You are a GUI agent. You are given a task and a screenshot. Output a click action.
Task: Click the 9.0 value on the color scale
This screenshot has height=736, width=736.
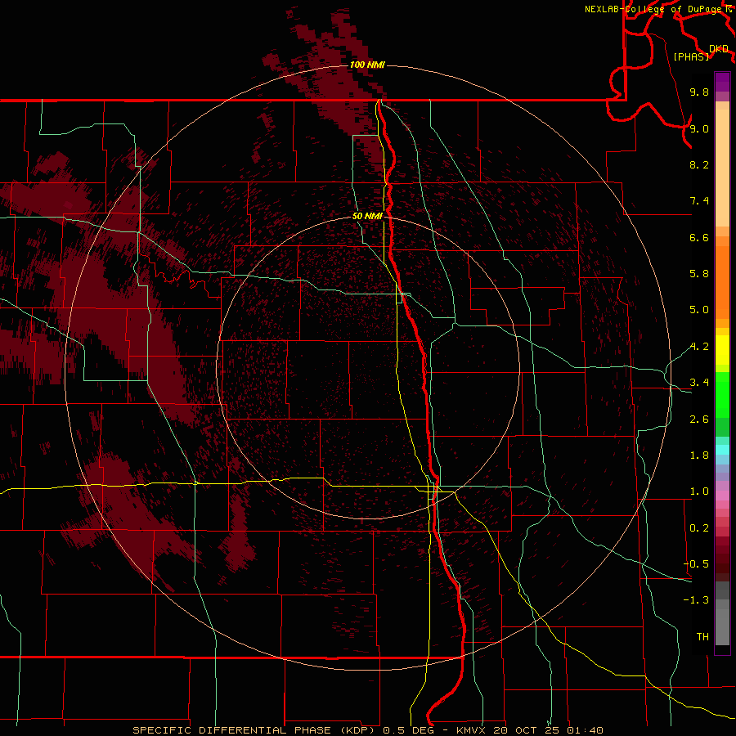tap(699, 128)
